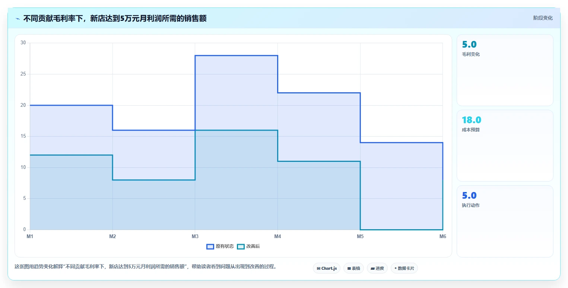Click the 原有状态 step at value 28
The height and width of the screenshot is (288, 568).
[236, 55]
